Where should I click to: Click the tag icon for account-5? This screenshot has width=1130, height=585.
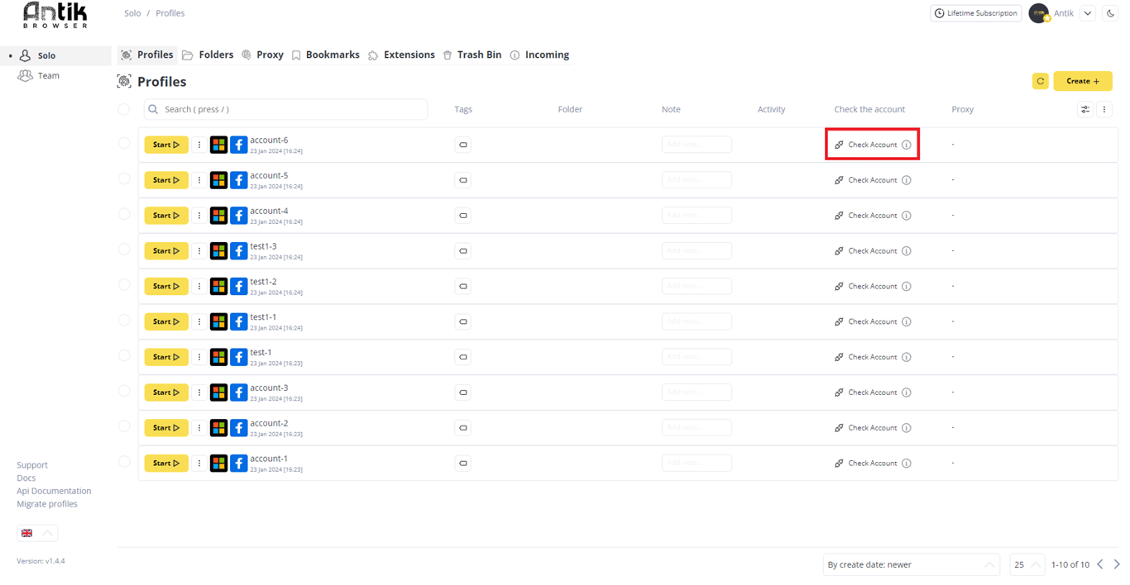pos(463,180)
